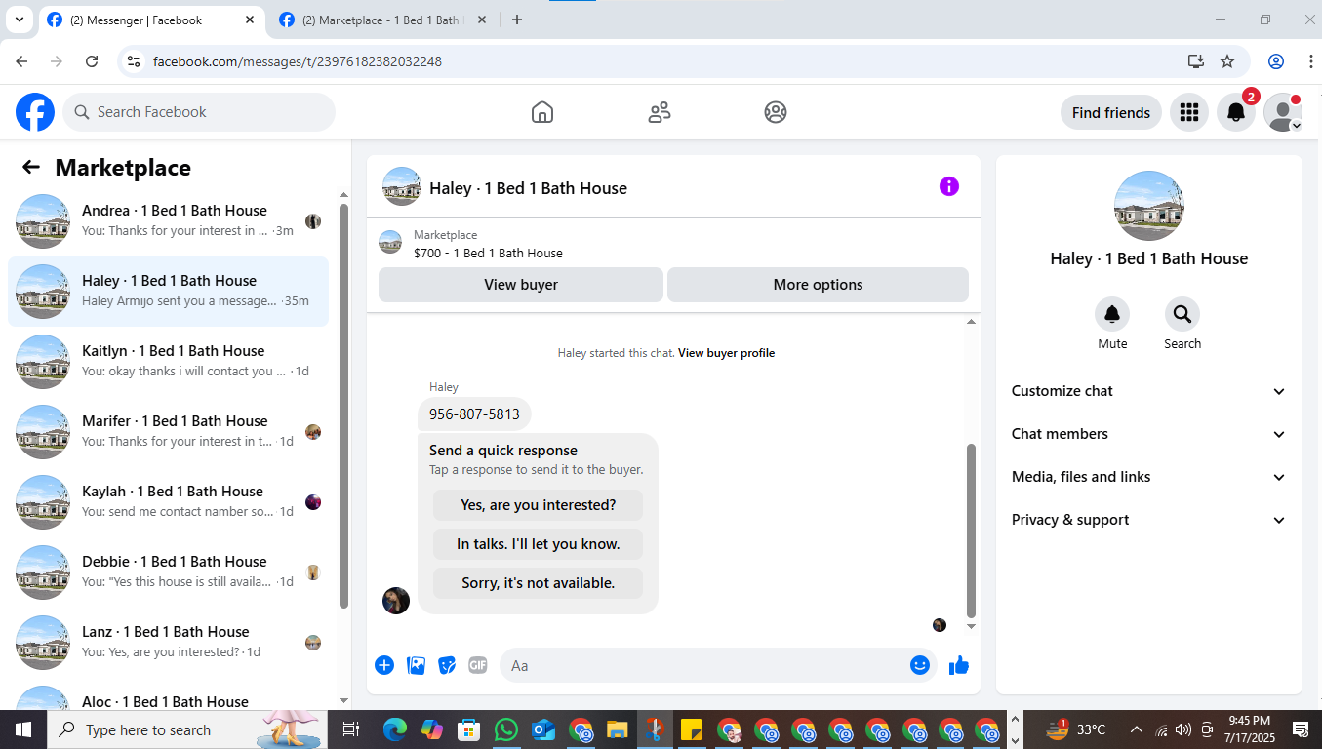Send quick response "In talks. I'll let you know."
The height and width of the screenshot is (749, 1322).
click(x=539, y=544)
